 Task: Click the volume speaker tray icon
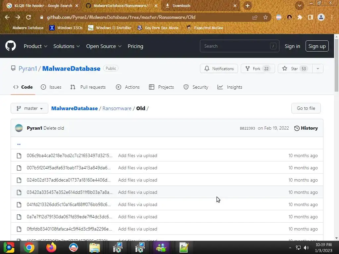(306, 247)
